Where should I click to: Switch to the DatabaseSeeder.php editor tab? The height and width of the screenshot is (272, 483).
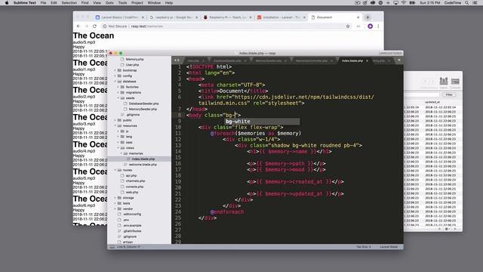[x=227, y=60]
